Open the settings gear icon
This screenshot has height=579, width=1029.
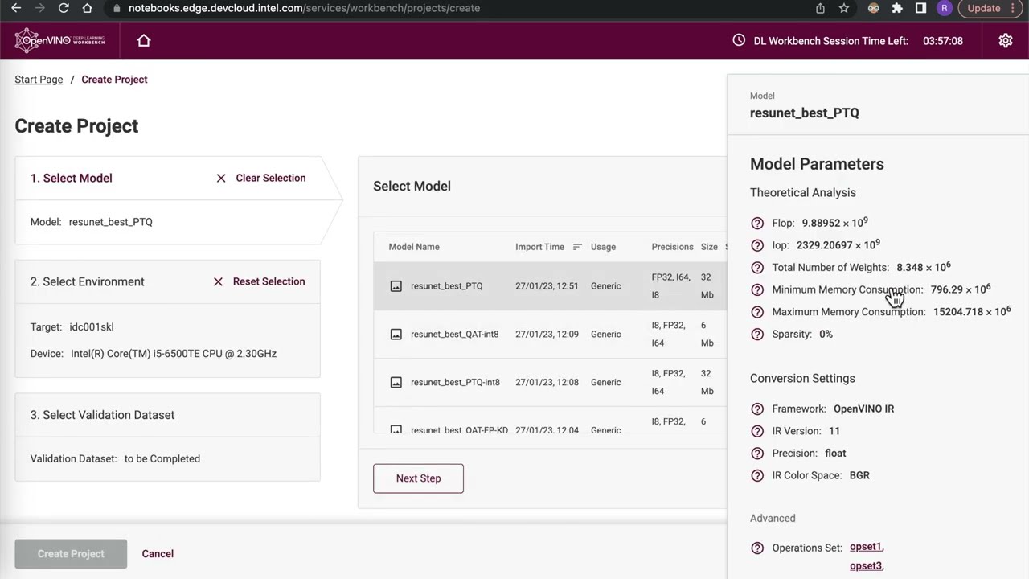click(x=1006, y=40)
